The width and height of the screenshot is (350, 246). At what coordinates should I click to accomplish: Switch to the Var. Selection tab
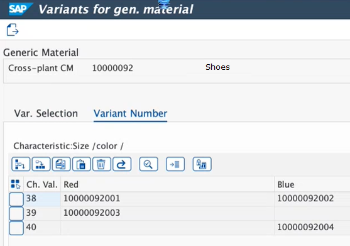46,113
